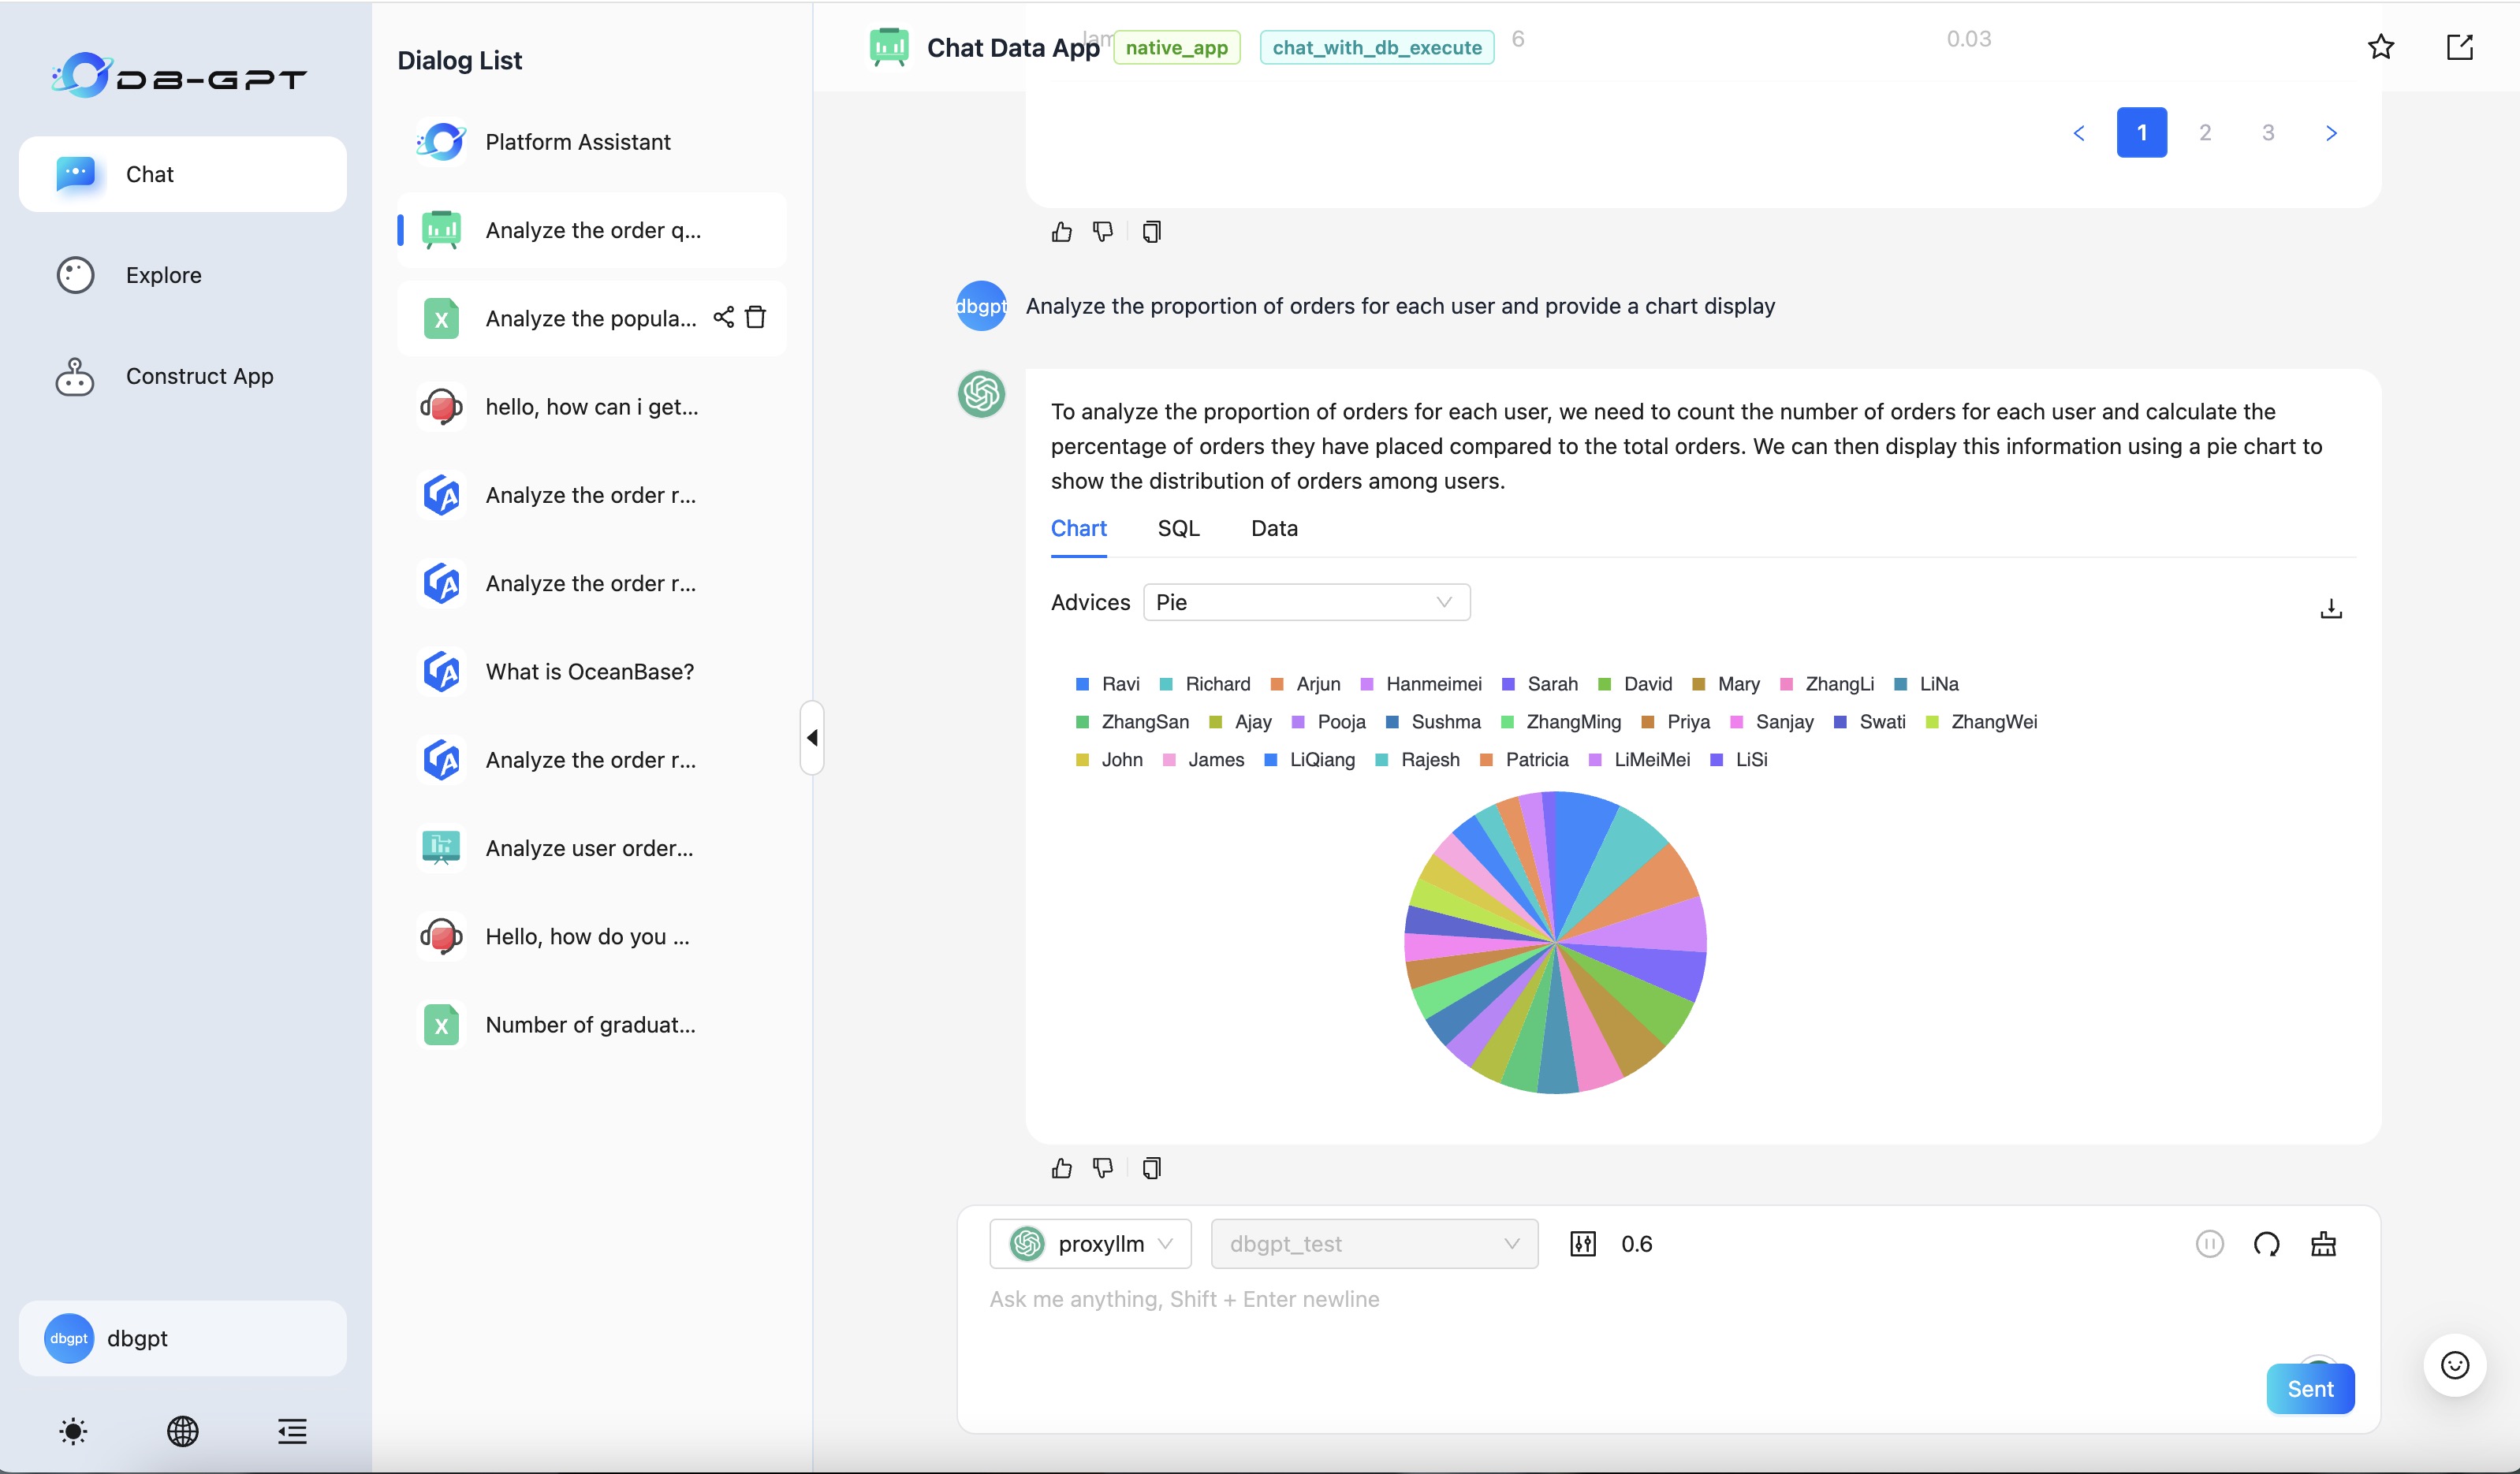Viewport: 2520px width, 1474px height.
Task: Open the proxyllm model dropdown
Action: (x=1090, y=1244)
